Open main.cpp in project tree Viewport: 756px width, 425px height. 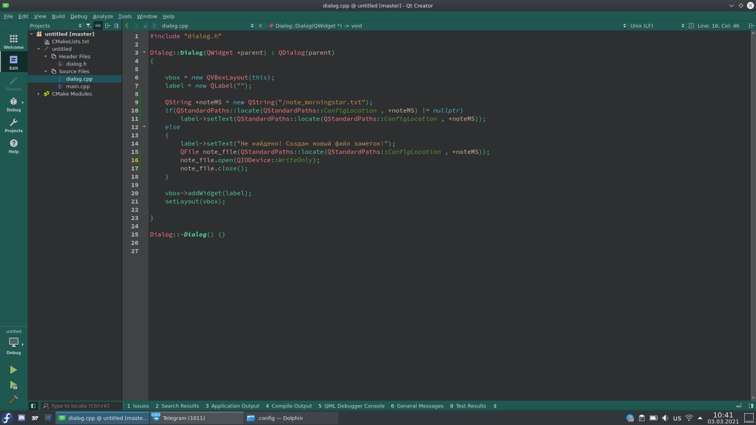[x=77, y=86]
